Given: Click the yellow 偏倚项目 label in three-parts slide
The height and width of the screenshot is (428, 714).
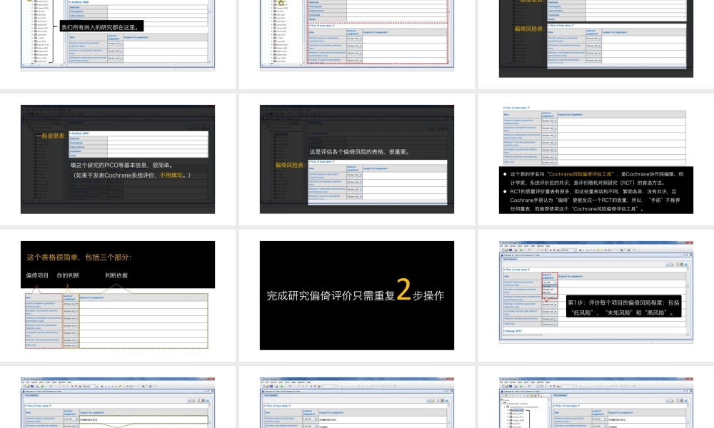Looking at the screenshot, I should click(x=37, y=275).
